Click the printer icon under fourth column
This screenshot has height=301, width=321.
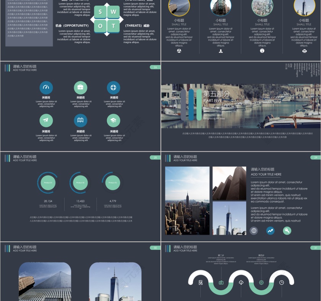tap(304, 51)
